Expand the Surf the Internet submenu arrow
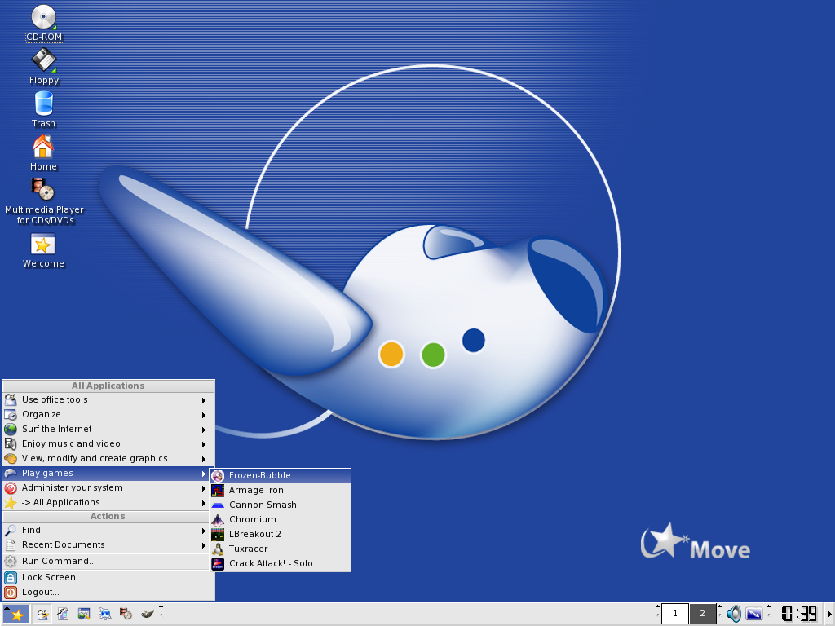The image size is (835, 626). 203,430
